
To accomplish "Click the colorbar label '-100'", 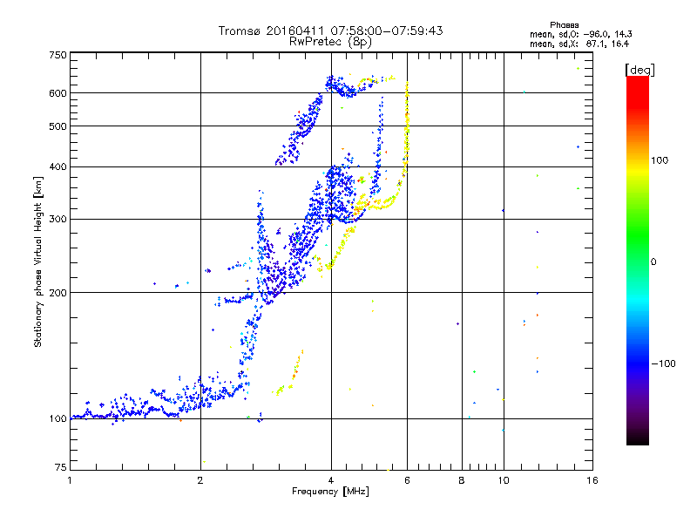I will click(x=663, y=363).
